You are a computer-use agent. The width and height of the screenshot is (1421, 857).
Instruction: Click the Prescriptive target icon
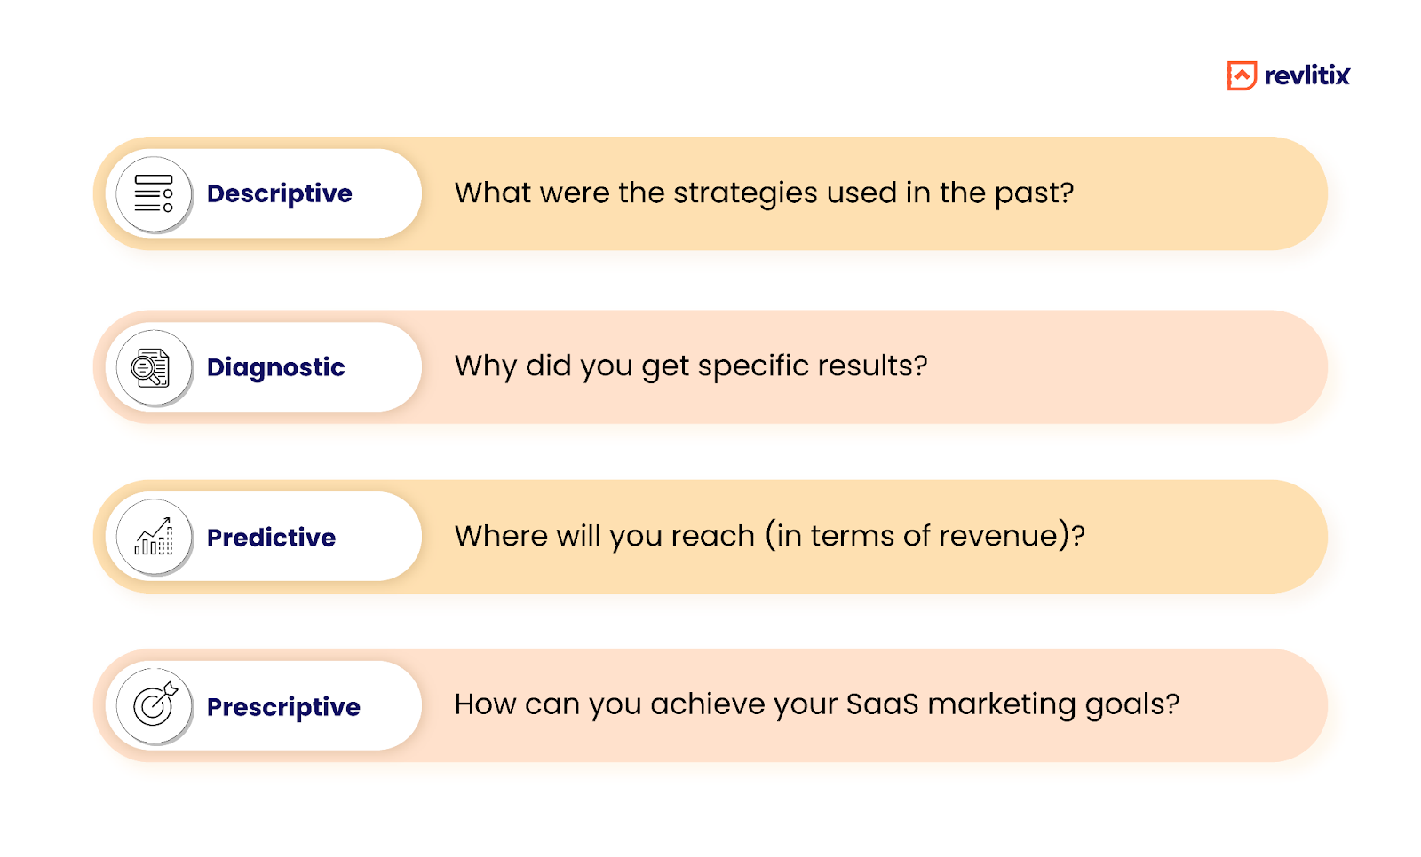[154, 706]
